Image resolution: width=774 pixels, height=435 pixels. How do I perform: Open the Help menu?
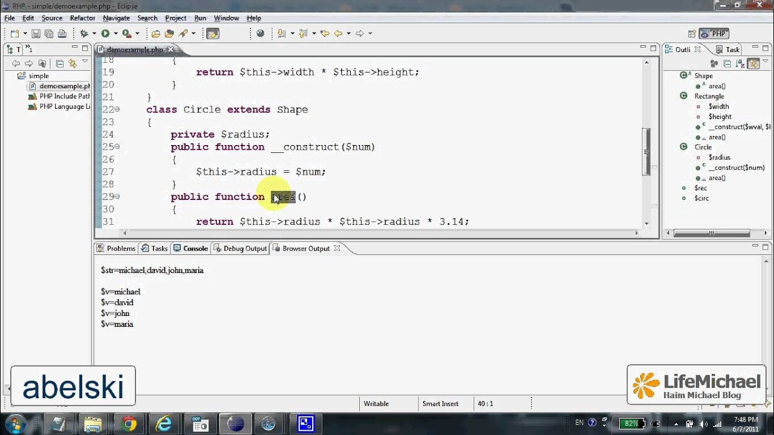click(x=254, y=18)
